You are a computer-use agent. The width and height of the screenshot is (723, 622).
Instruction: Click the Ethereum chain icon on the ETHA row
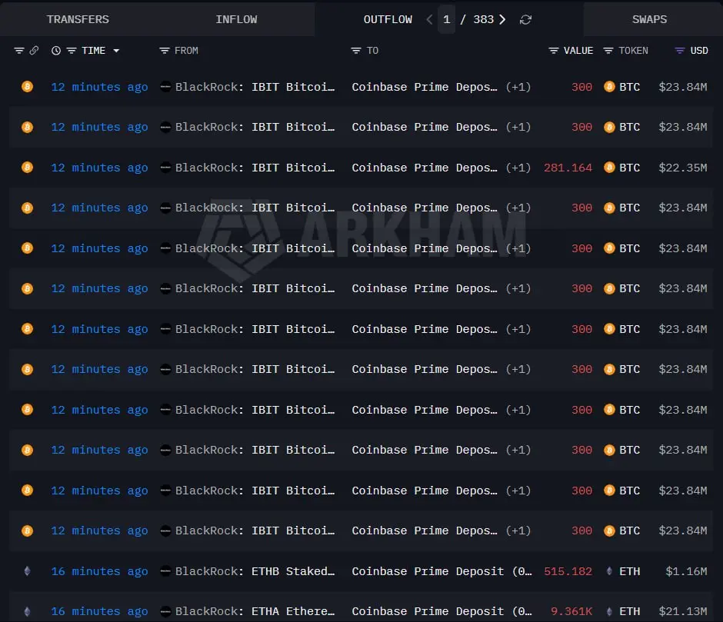(27, 611)
